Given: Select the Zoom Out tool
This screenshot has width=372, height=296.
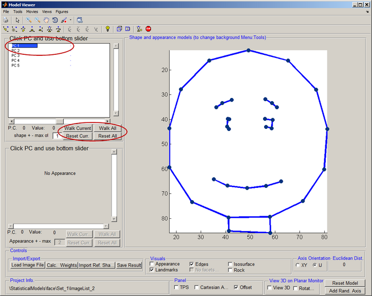Looking at the screenshot, I should 38,20.
